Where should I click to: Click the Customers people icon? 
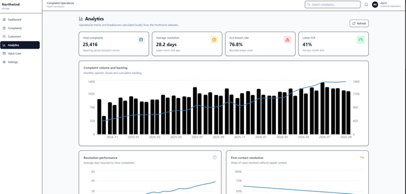(x=4, y=37)
